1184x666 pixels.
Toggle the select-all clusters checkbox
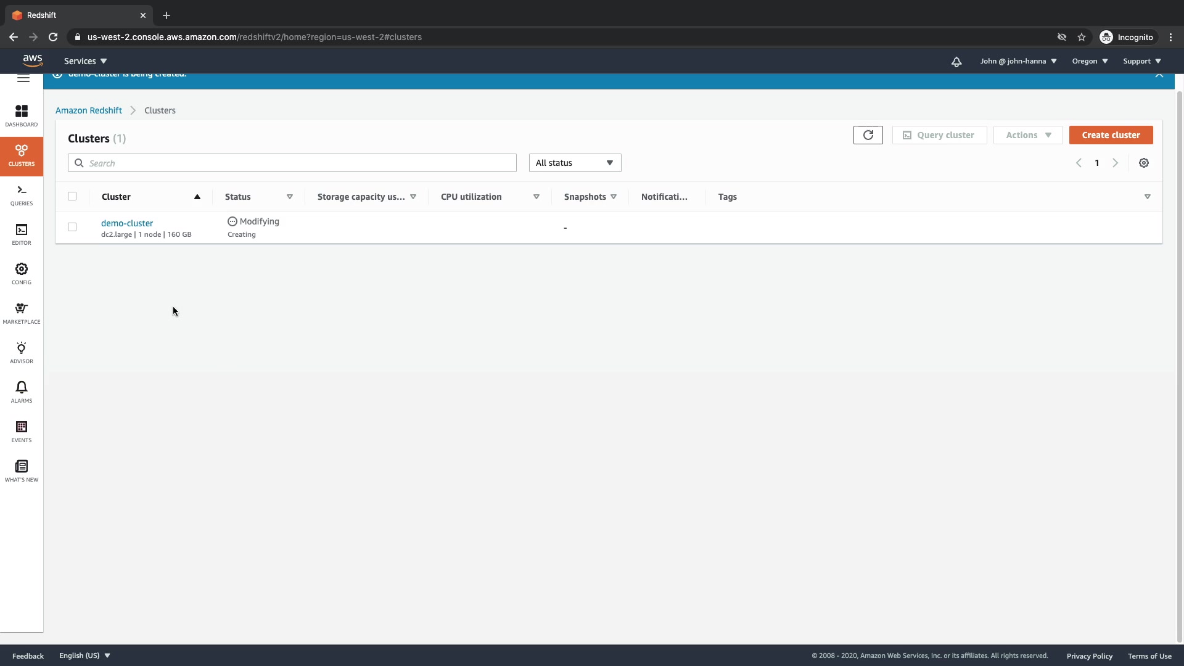pyautogui.click(x=72, y=196)
